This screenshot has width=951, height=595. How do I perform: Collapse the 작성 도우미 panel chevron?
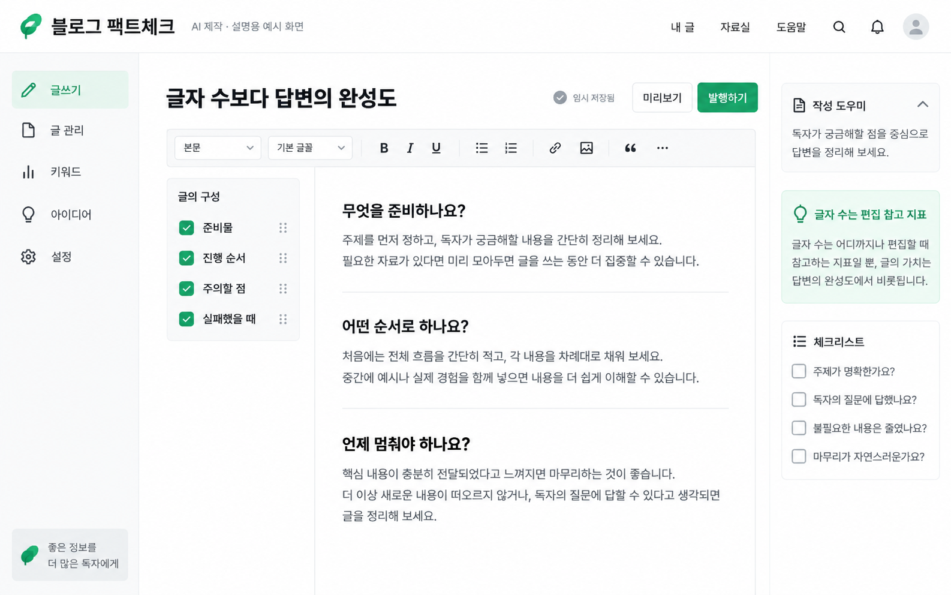coord(922,104)
